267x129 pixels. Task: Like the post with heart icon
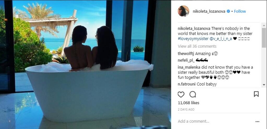click(x=181, y=94)
